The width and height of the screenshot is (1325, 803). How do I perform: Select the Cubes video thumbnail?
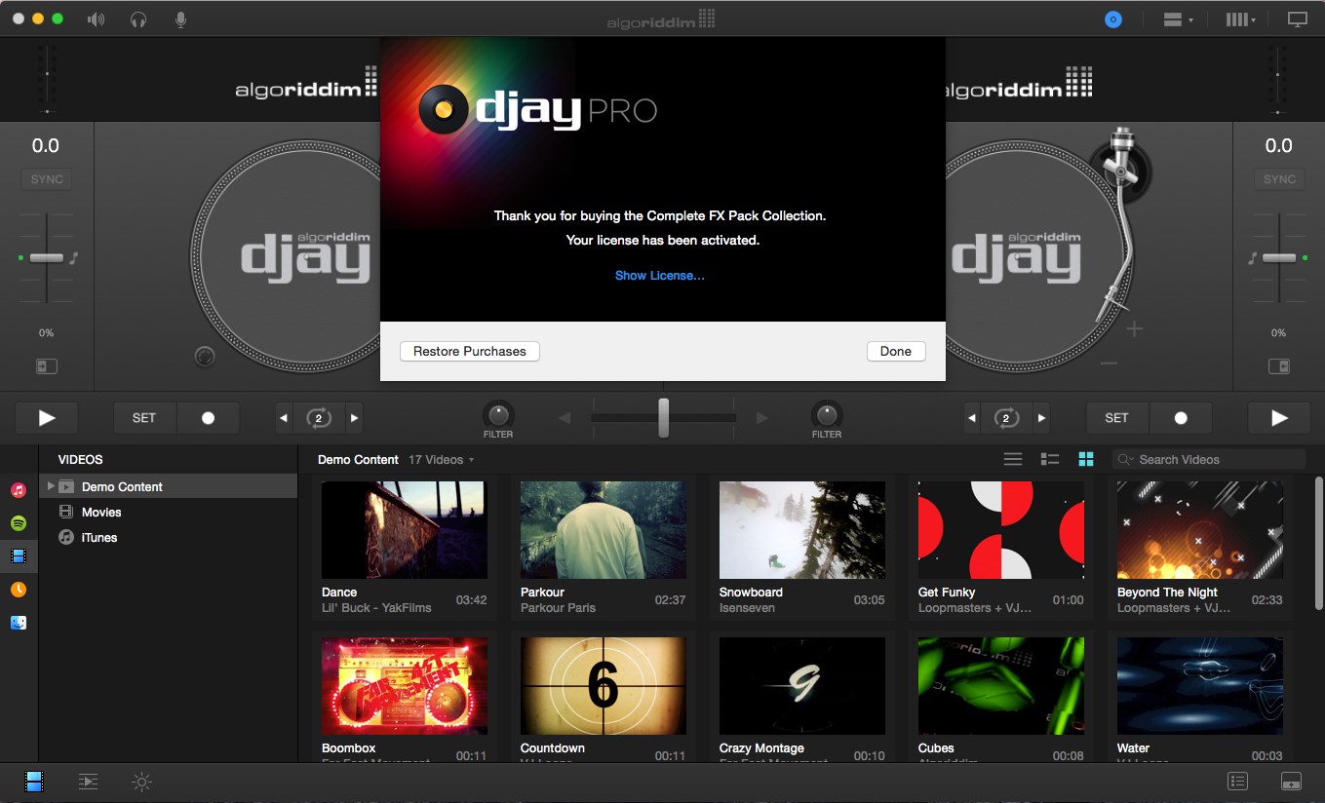click(1000, 686)
